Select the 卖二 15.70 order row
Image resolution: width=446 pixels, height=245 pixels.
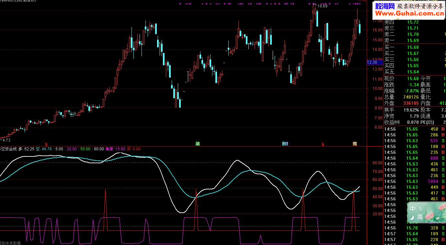click(415, 34)
